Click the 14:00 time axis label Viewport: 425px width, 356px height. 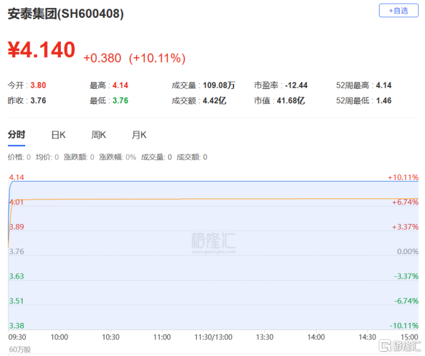(316, 337)
